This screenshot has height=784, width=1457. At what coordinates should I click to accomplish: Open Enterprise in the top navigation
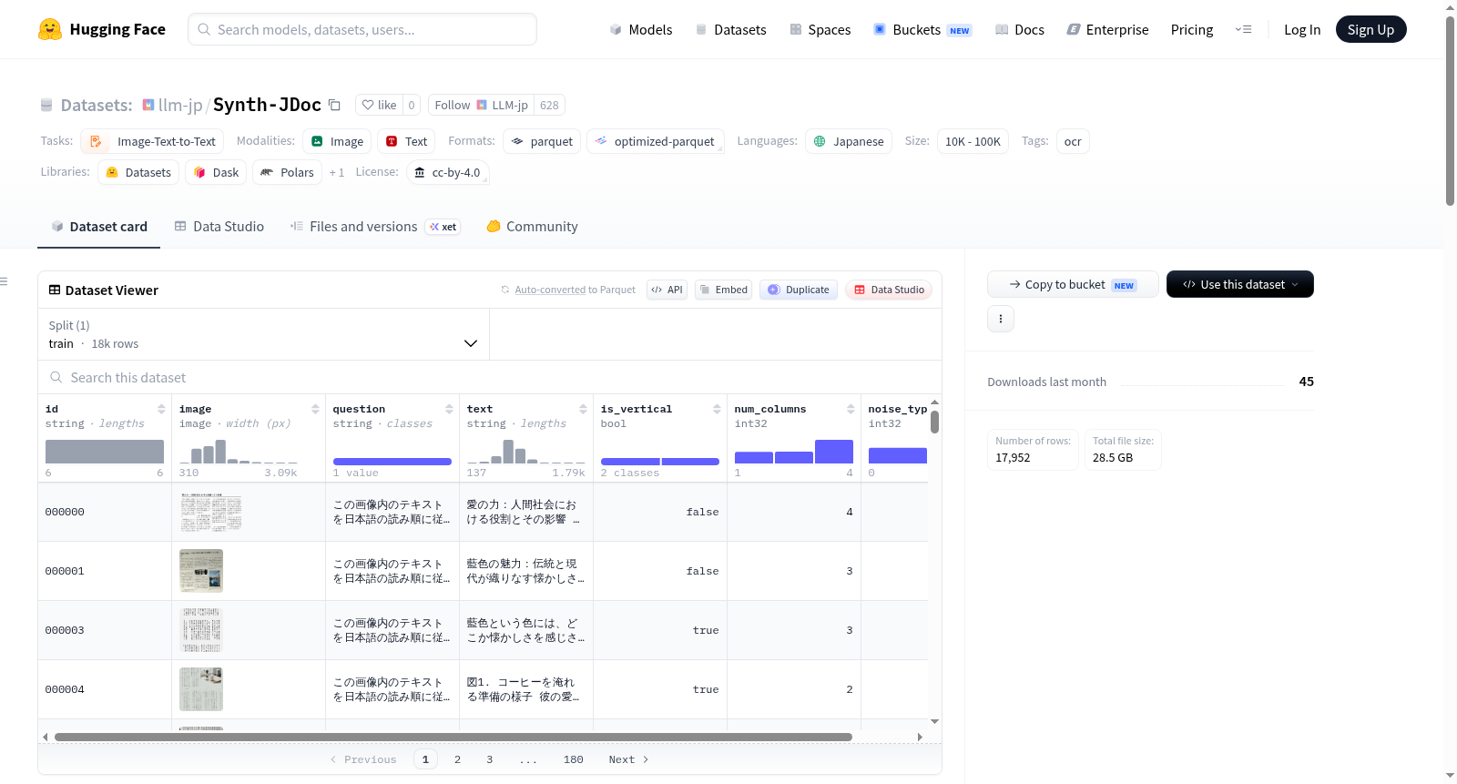[x=1108, y=29]
